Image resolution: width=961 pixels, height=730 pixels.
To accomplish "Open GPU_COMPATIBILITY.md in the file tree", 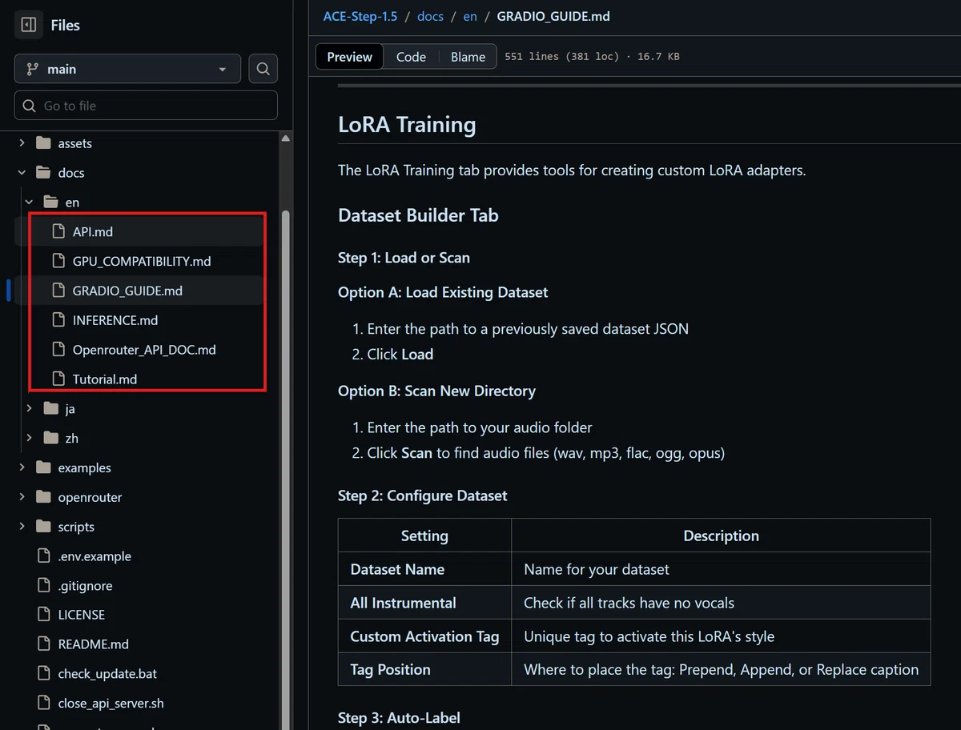I will tap(142, 261).
